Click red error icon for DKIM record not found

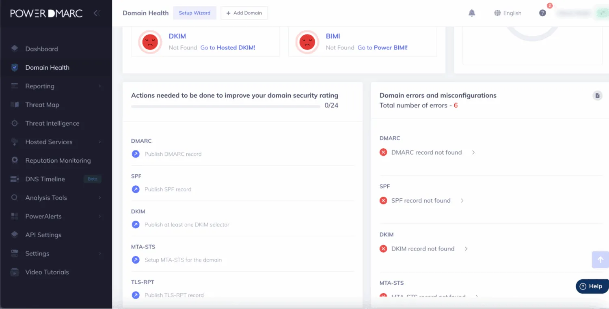click(383, 249)
